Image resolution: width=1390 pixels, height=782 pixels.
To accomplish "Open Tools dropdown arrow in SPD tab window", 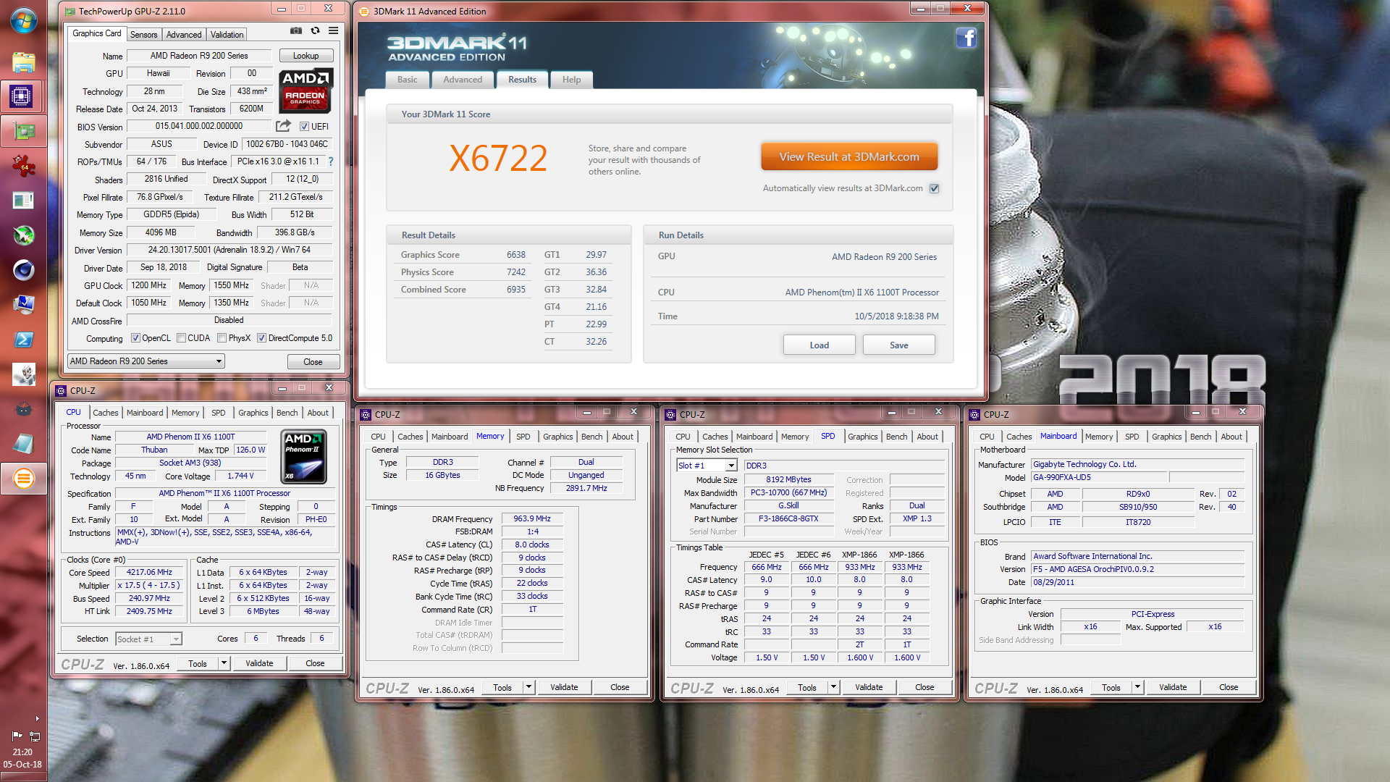I will (x=833, y=687).
